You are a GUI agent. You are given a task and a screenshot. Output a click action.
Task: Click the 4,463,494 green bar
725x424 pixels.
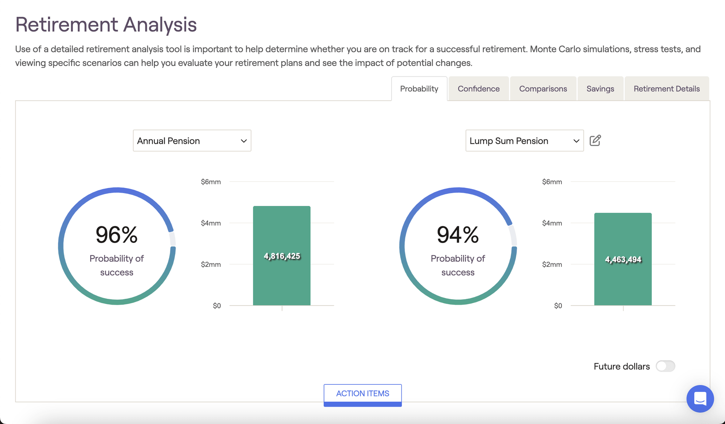pos(623,259)
